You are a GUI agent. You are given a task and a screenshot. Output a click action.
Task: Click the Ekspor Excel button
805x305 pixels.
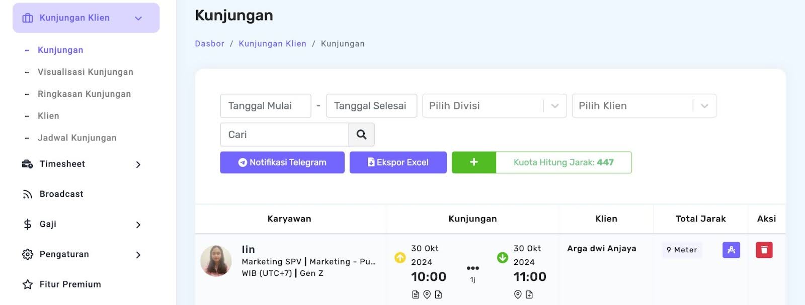(398, 162)
